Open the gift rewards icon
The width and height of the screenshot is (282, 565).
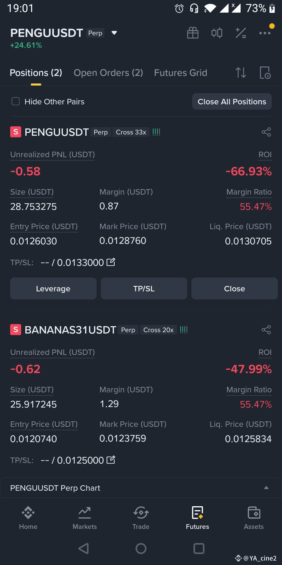click(x=193, y=33)
